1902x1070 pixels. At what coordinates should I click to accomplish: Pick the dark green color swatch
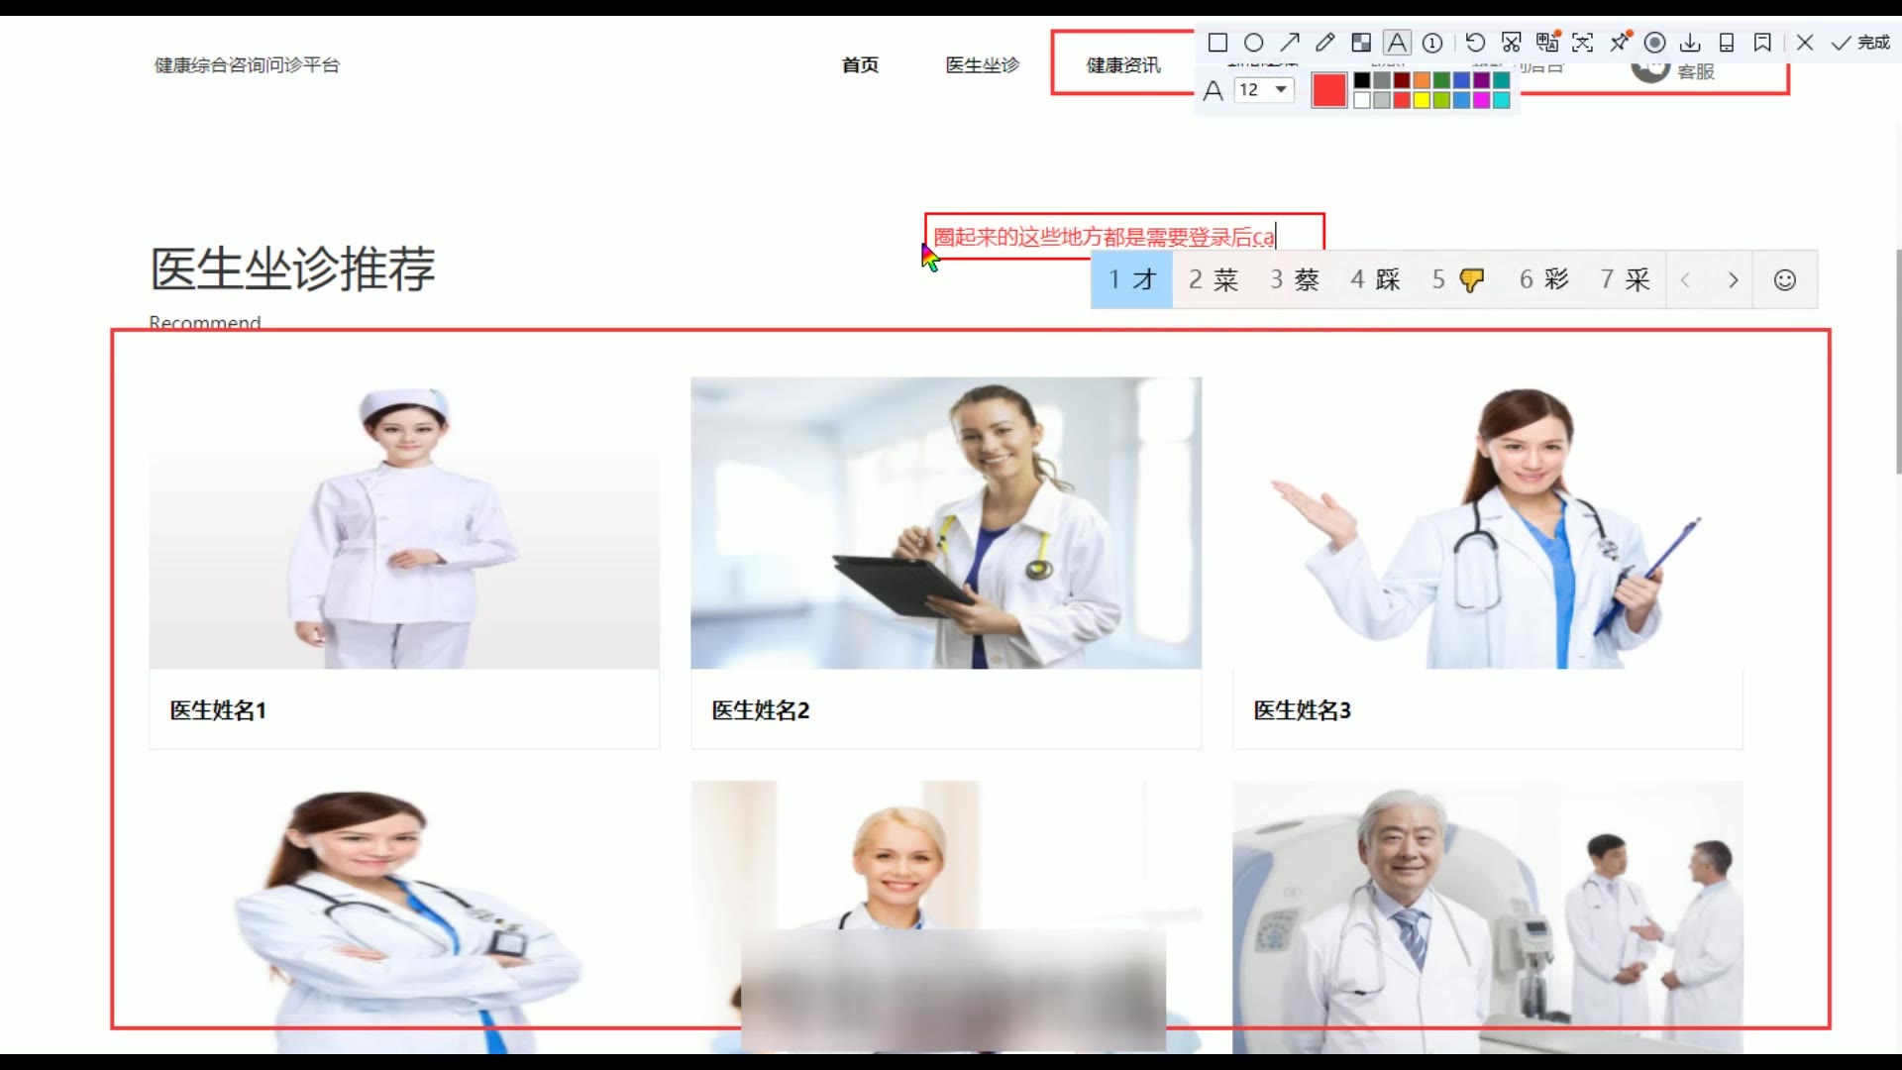(1441, 80)
